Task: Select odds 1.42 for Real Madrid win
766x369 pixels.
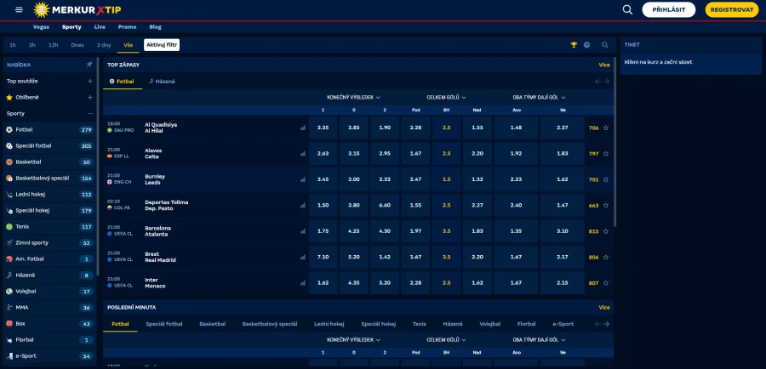Action: pyautogui.click(x=385, y=258)
